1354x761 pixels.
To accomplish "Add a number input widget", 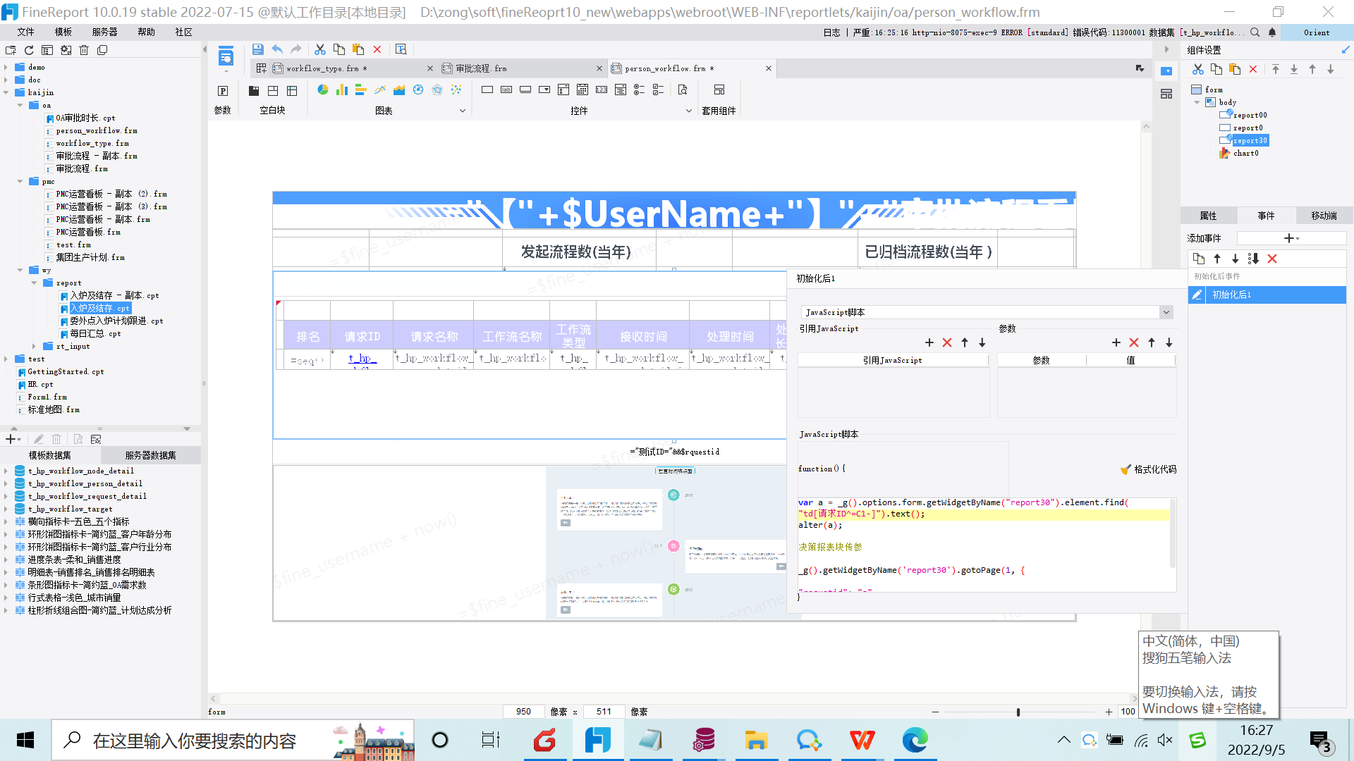I will [602, 89].
